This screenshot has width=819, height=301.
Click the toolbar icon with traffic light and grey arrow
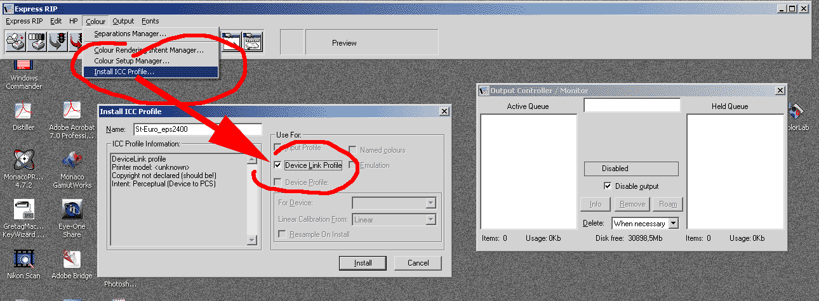tap(58, 42)
